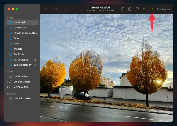Image resolution: width=177 pixels, height=126 pixels.
Task: Click the Bearbeiten button
Action: (x=163, y=9)
